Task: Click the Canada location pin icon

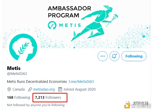Action: click(9, 90)
